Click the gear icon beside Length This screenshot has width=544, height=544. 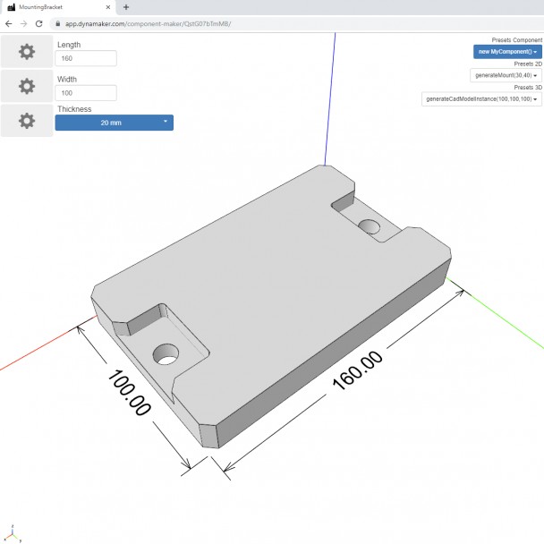[27, 52]
